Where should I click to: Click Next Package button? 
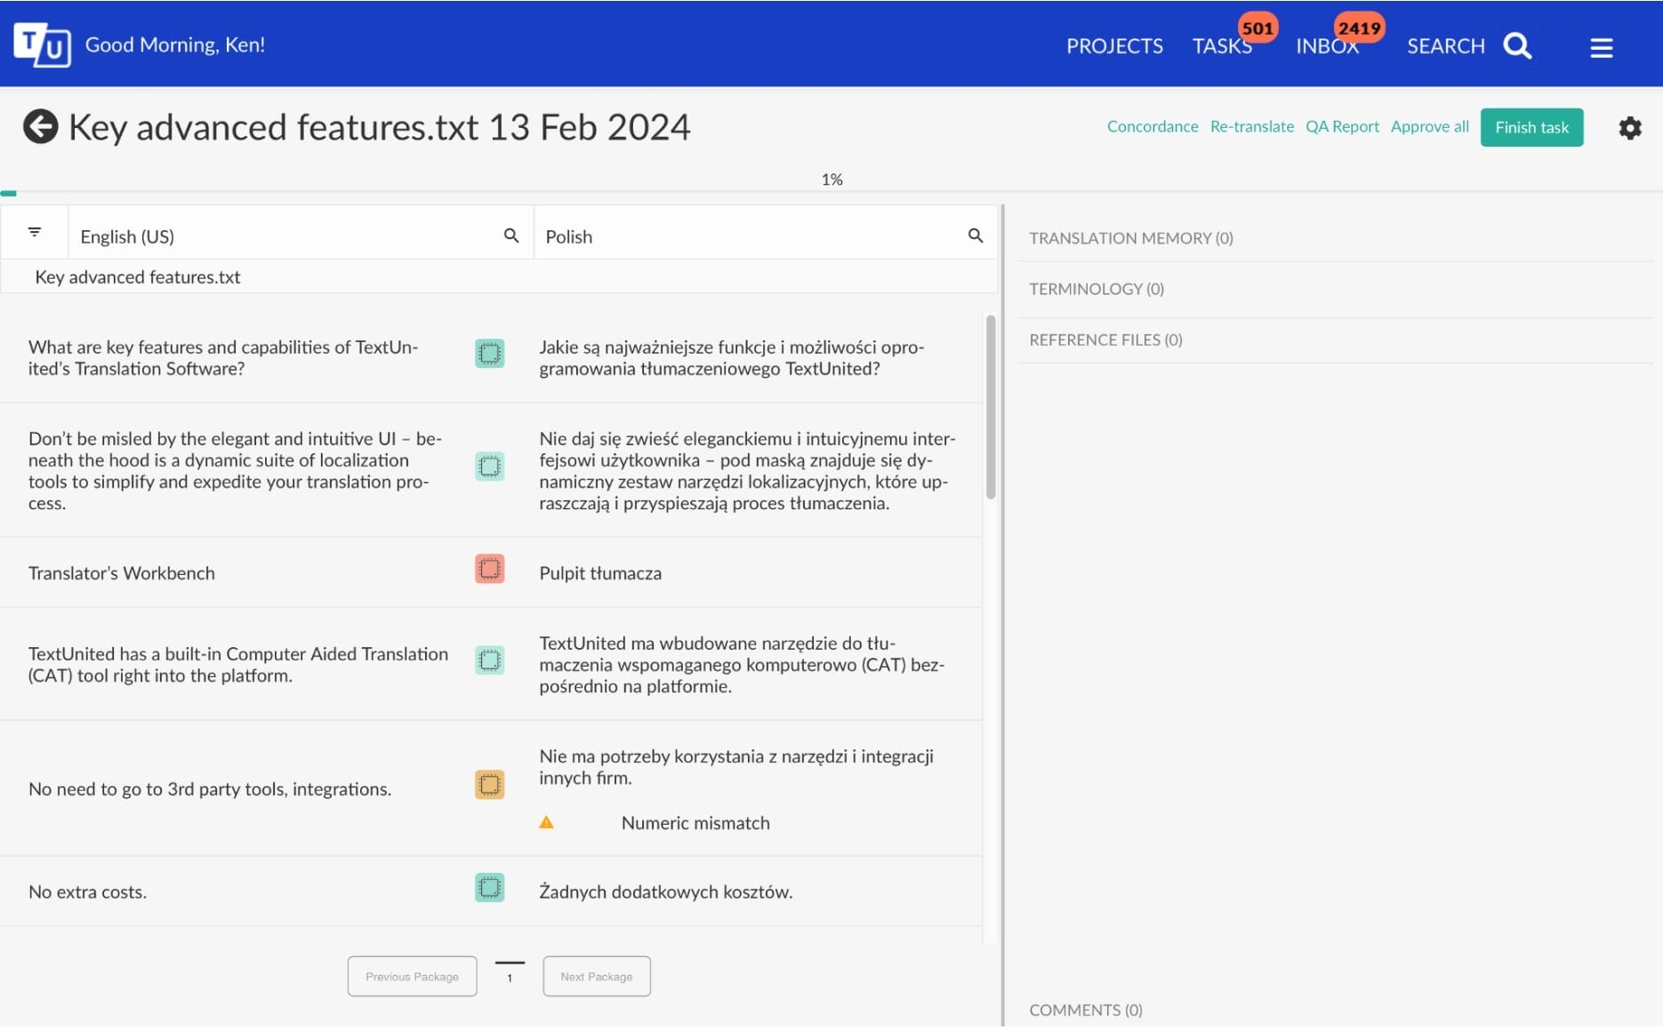pos(597,976)
